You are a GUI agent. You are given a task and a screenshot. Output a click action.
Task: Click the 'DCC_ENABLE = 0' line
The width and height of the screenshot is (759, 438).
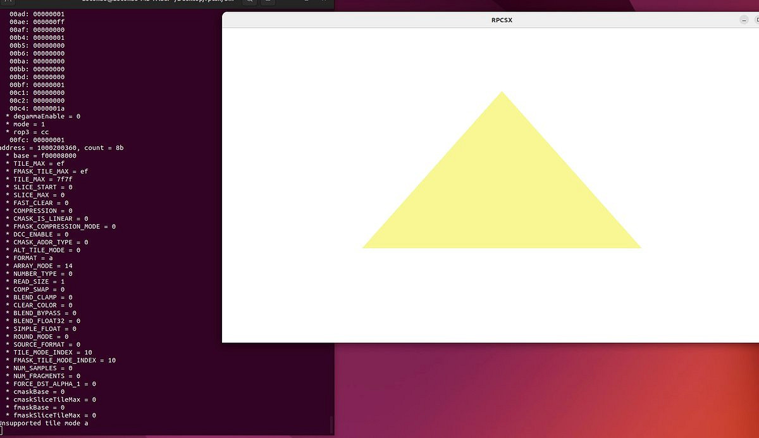point(40,234)
